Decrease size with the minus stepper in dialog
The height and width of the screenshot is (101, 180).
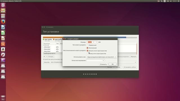pyautogui.click(x=94, y=42)
